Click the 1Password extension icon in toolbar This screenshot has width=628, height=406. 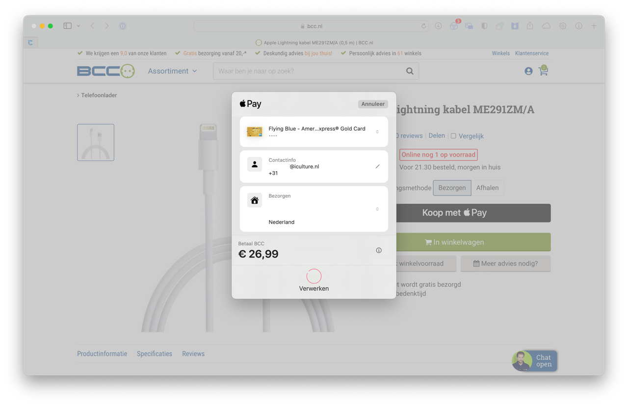tap(123, 26)
